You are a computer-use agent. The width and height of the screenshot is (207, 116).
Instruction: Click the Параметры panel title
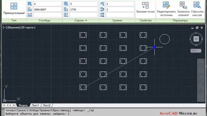[180, 20]
